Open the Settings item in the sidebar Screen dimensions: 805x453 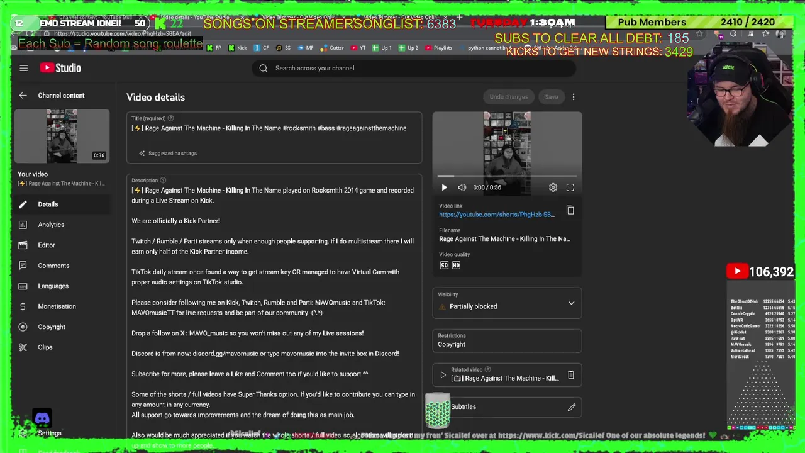pos(49,433)
